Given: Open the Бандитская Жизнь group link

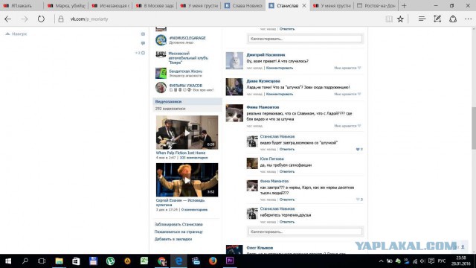Looking at the screenshot, I should [185, 71].
